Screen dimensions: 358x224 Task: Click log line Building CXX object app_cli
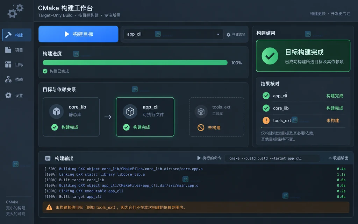click(121, 185)
